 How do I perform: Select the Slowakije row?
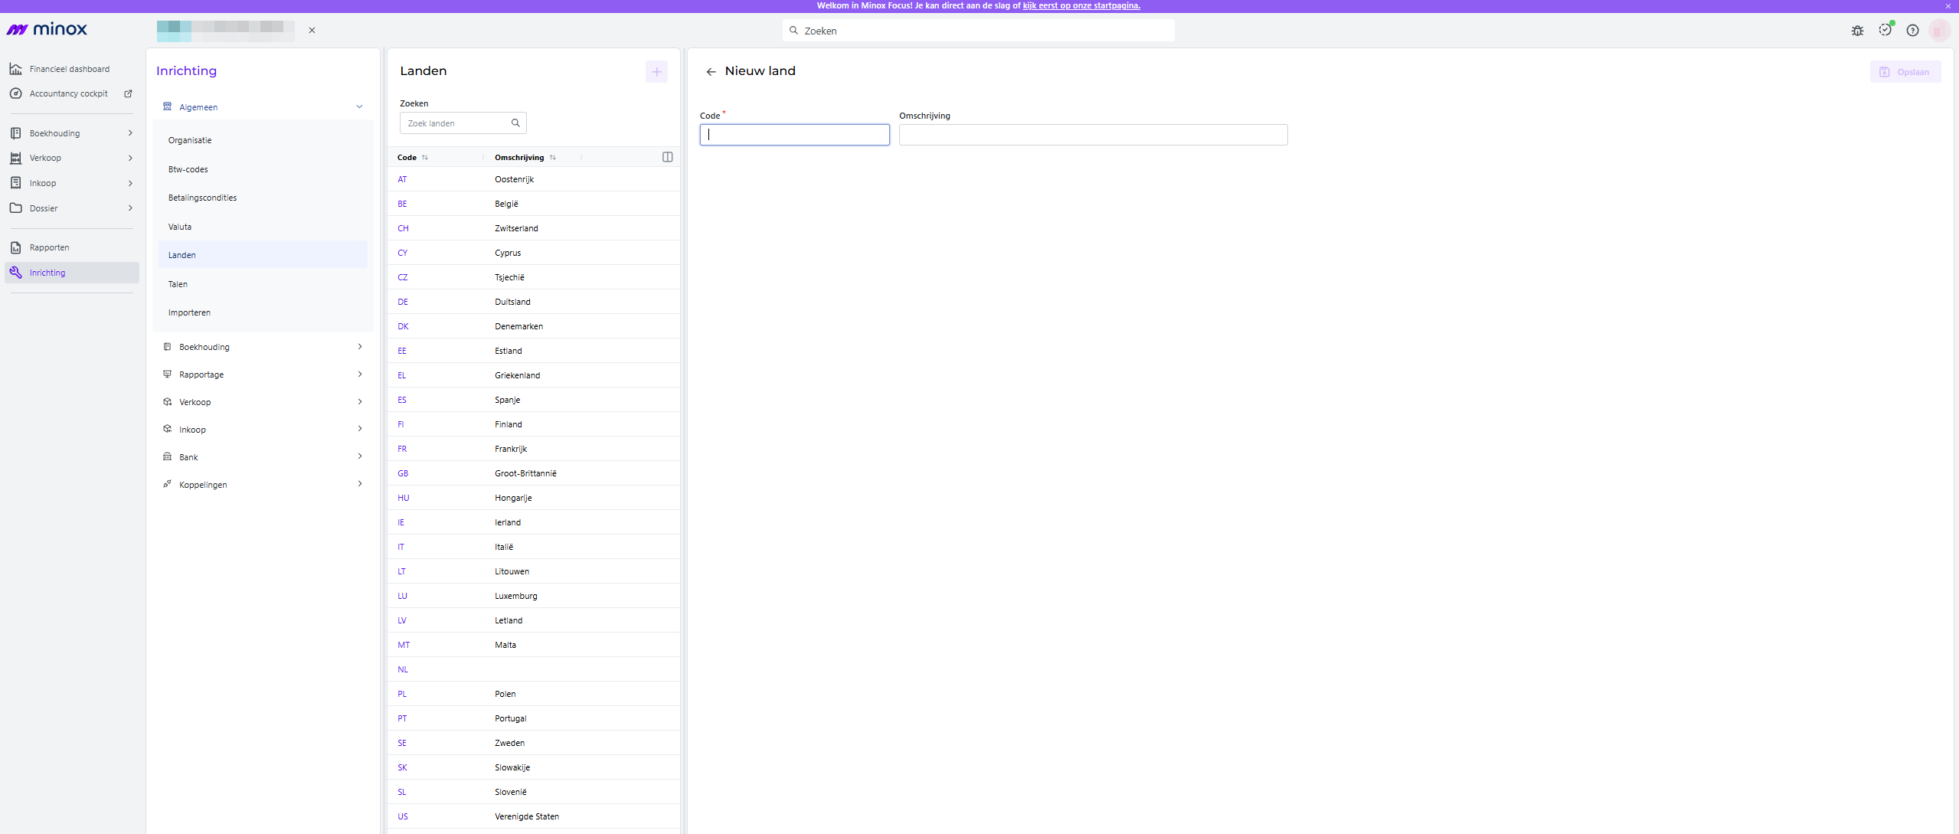coord(534,767)
